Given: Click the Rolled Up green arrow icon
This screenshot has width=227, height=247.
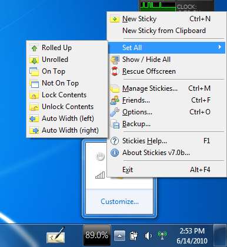Looking at the screenshot, I should tap(34, 48).
